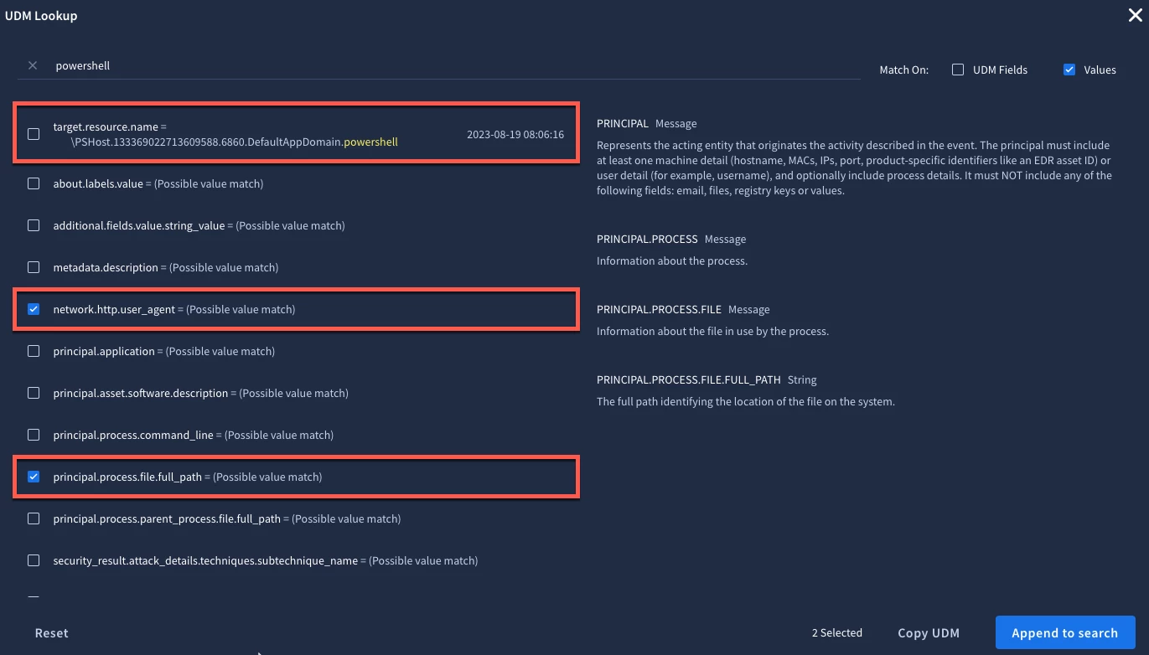Check the target.resource.name result checkbox

tap(34, 134)
